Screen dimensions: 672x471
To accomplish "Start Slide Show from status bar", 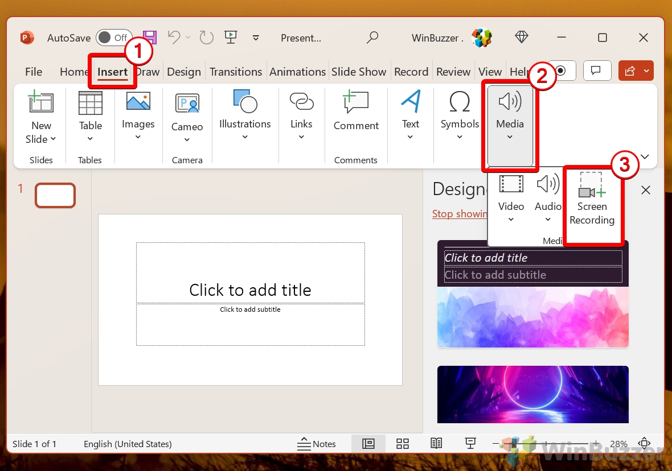I will (x=470, y=444).
